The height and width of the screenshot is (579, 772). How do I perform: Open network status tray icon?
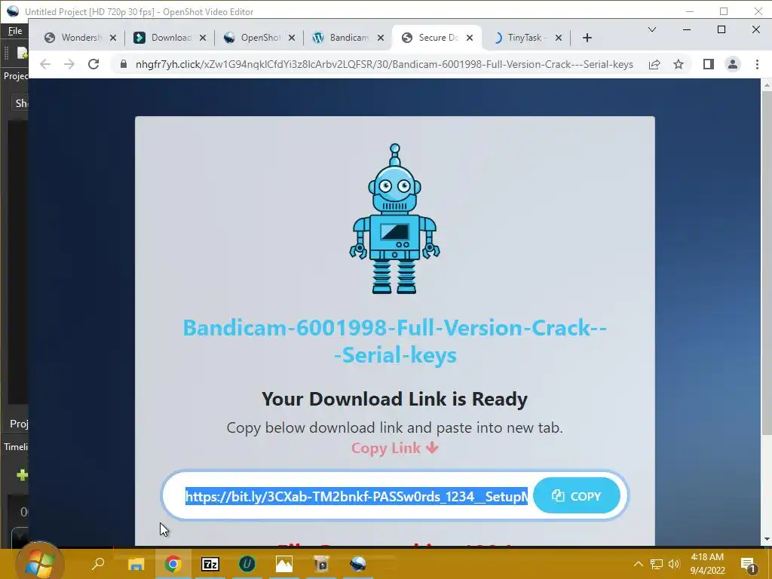coord(657,564)
